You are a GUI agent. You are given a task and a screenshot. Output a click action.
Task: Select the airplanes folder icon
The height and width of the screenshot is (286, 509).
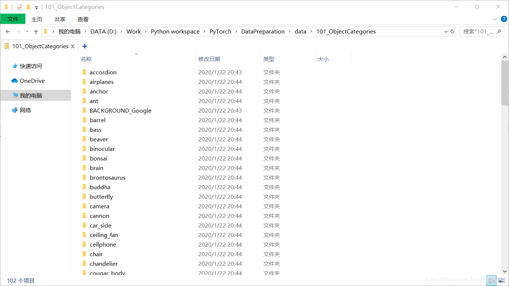pos(84,82)
